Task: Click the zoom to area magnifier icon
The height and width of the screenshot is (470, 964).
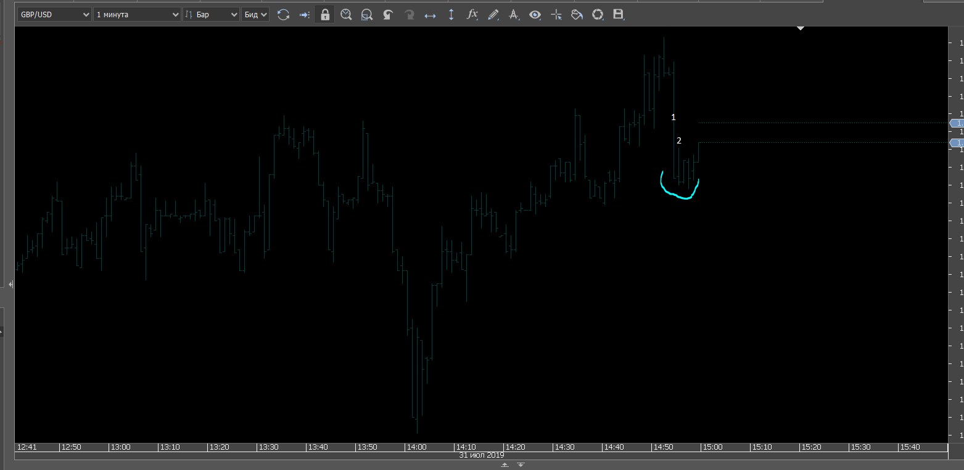Action: (x=367, y=14)
